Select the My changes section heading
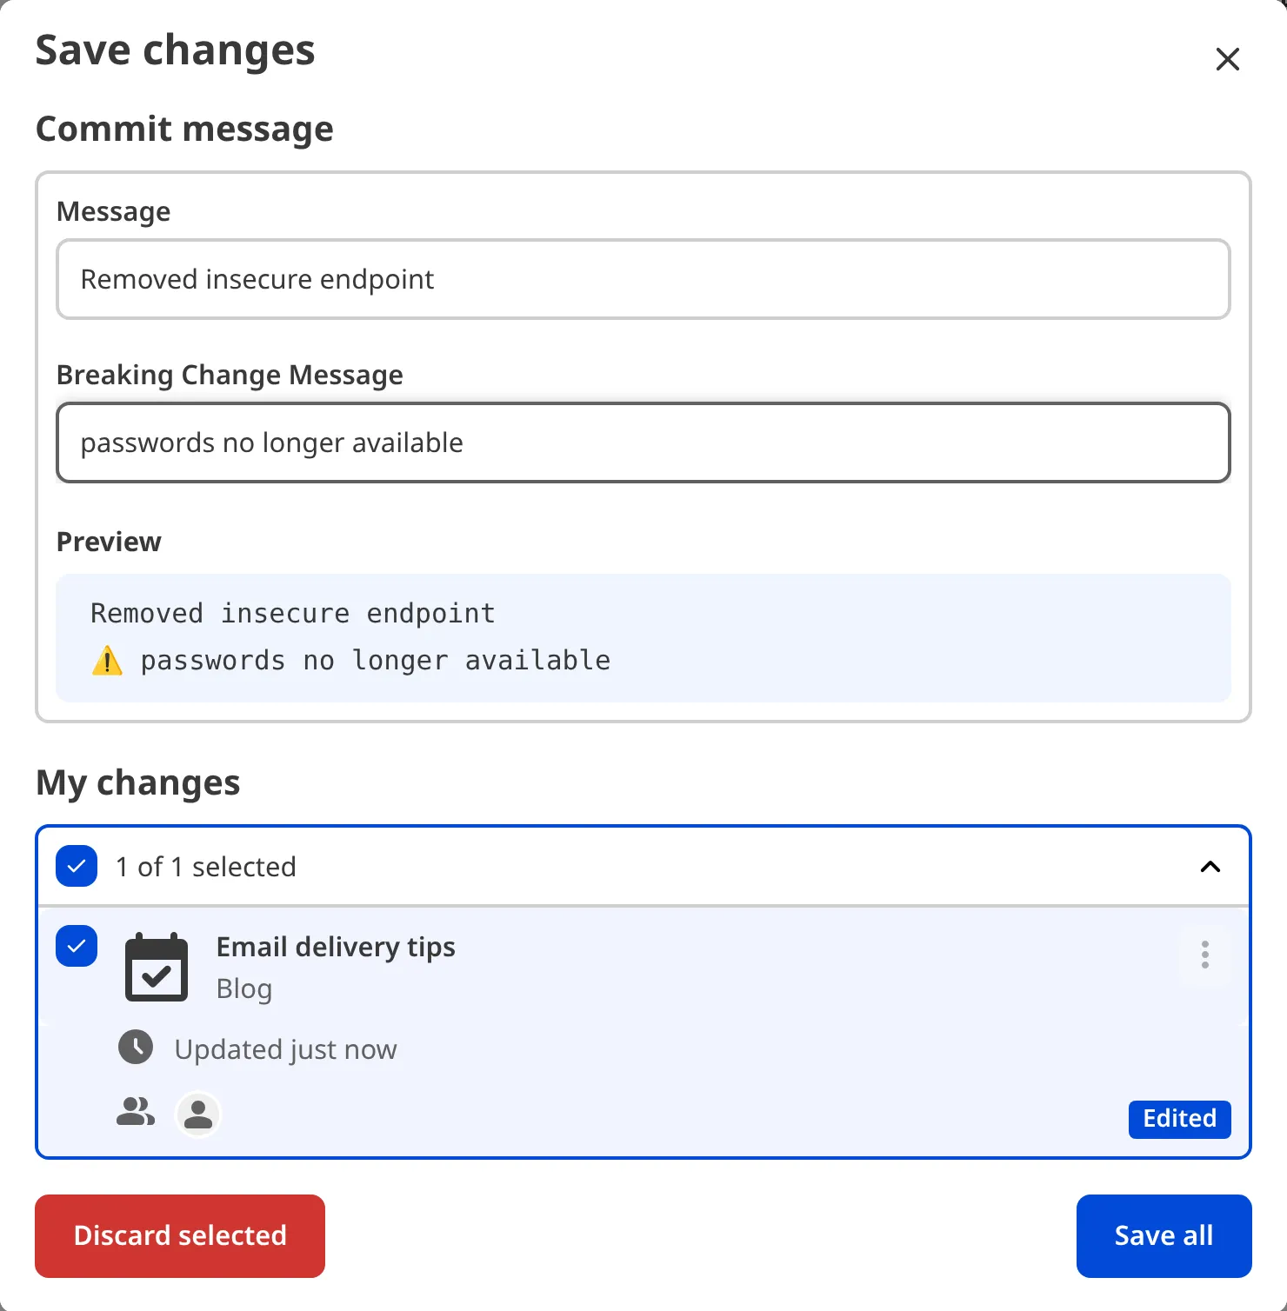Screen dimensions: 1287x1311 pos(137,782)
